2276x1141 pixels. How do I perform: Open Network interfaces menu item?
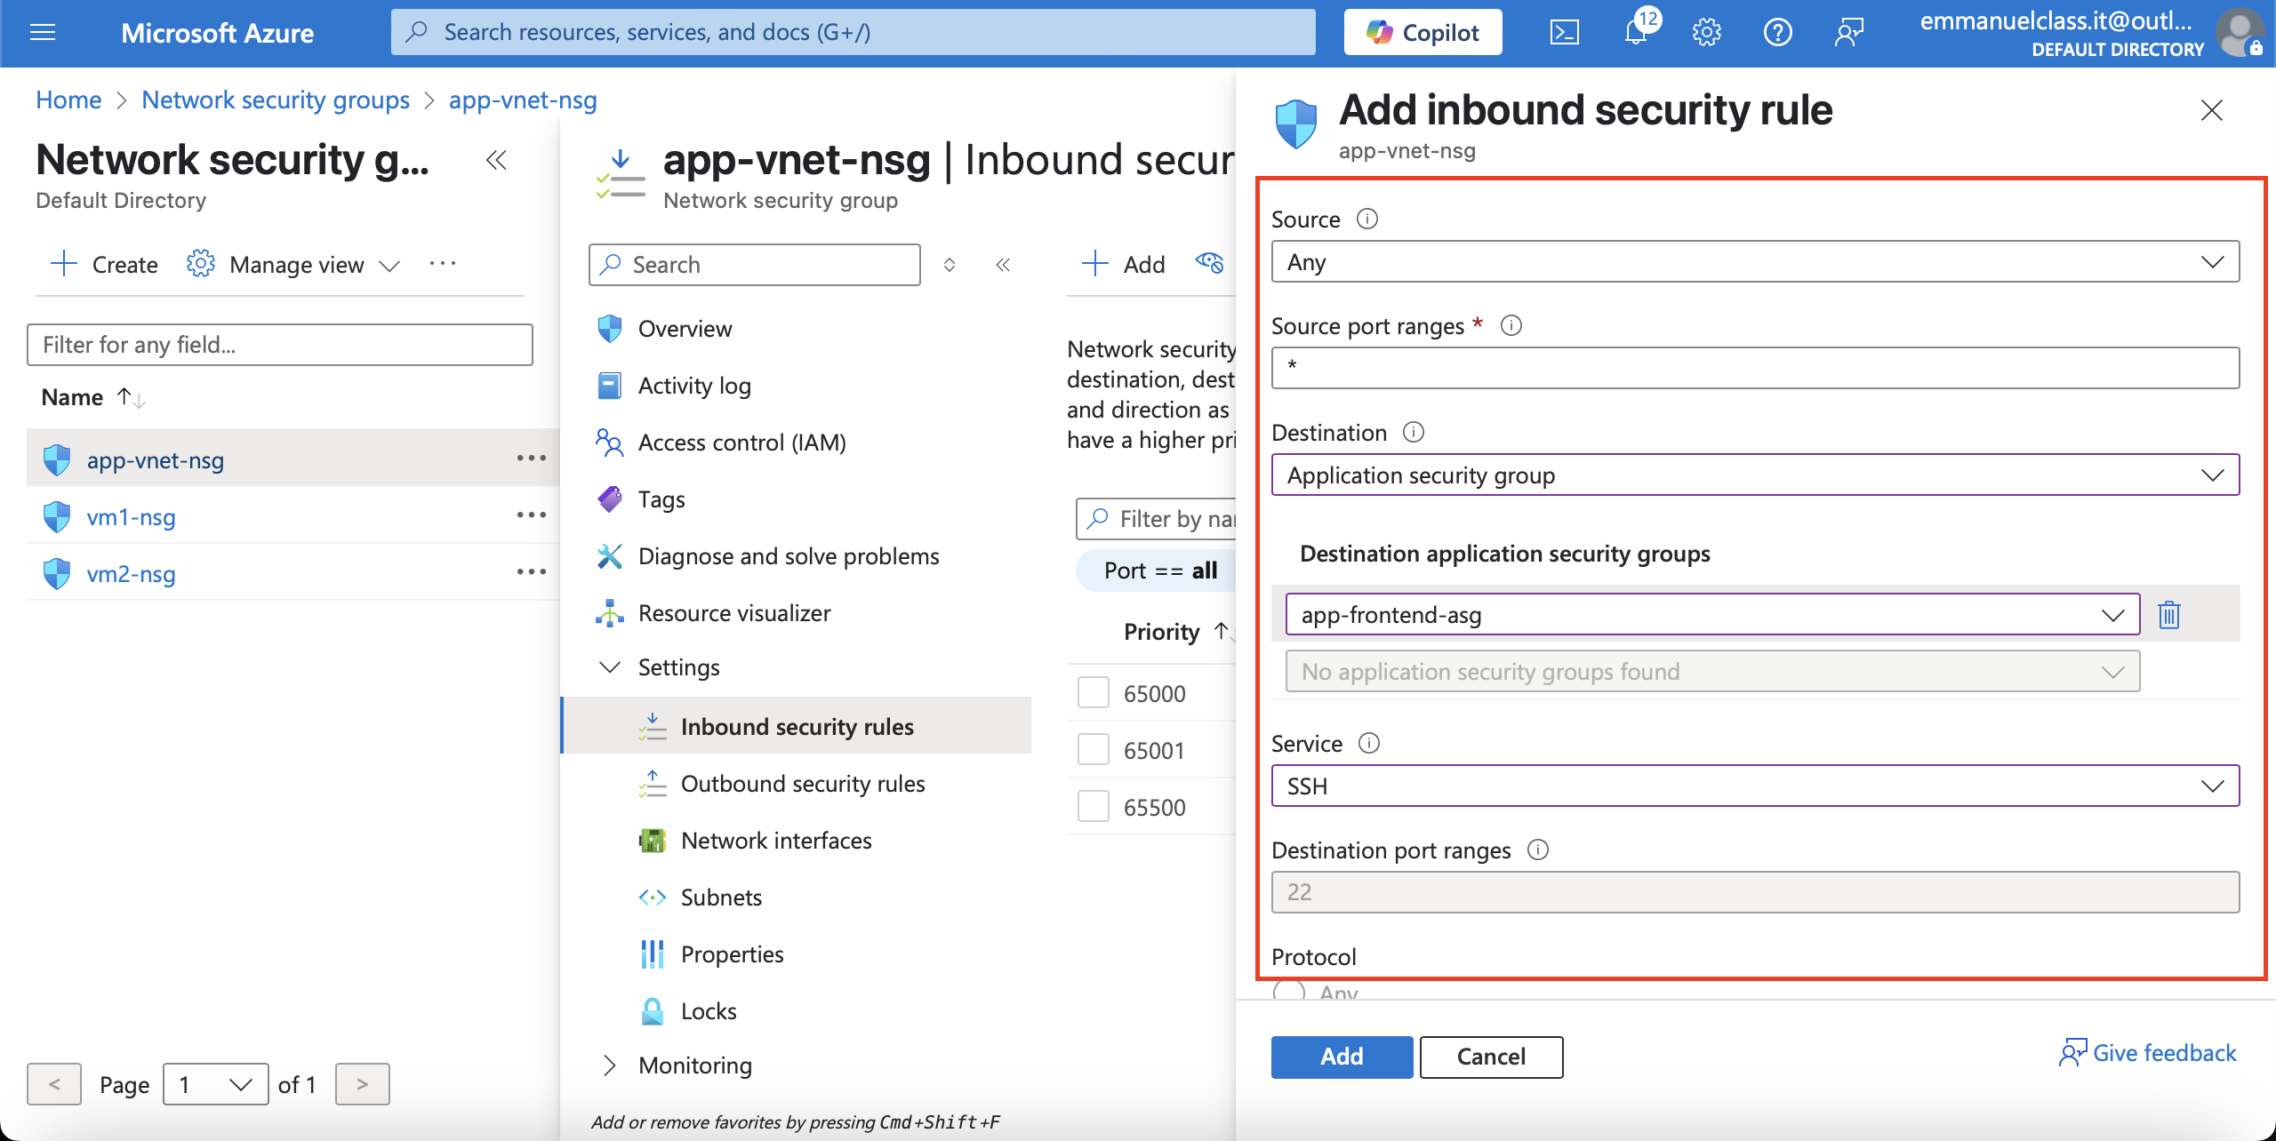point(775,841)
